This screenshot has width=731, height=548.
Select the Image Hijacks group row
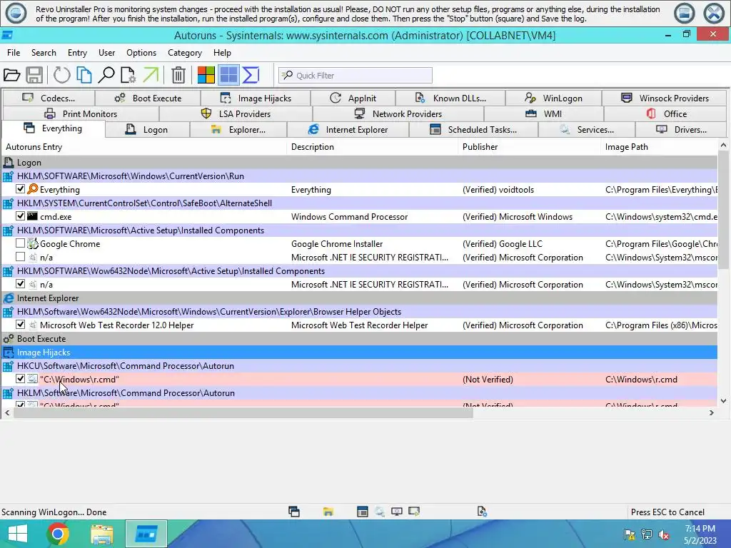coord(359,352)
